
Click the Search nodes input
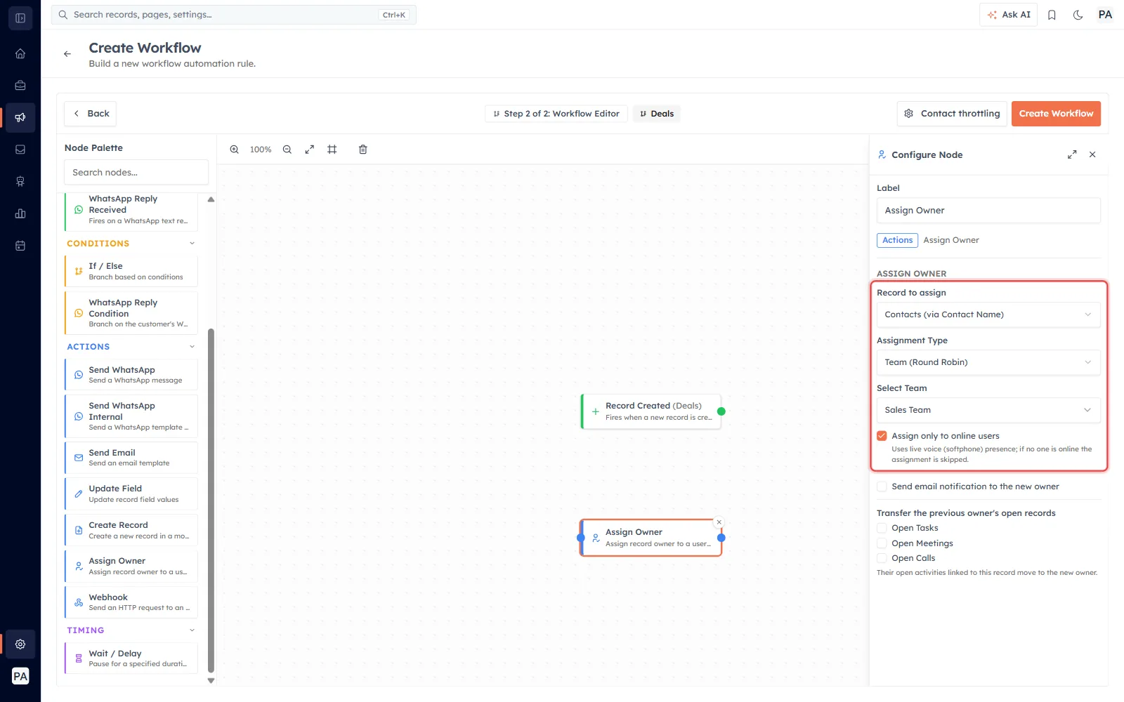click(x=136, y=172)
